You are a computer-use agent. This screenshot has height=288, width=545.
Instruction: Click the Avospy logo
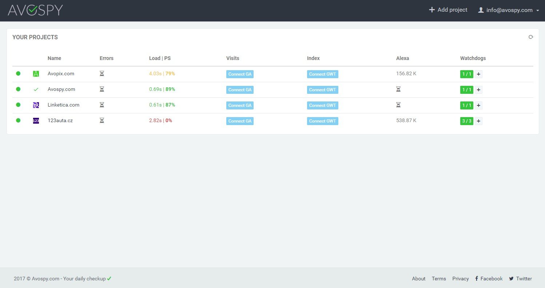(35, 10)
